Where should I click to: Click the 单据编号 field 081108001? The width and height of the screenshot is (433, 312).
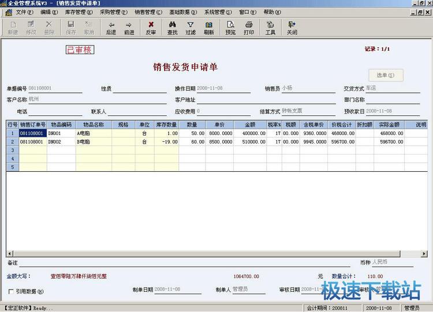tap(55, 89)
